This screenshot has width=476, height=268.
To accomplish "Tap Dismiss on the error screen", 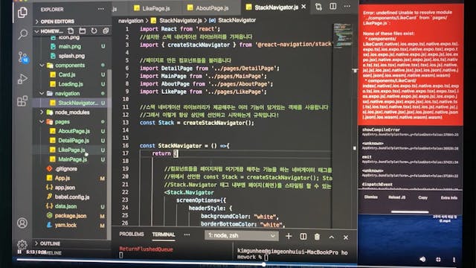I will pyautogui.click(x=371, y=197).
